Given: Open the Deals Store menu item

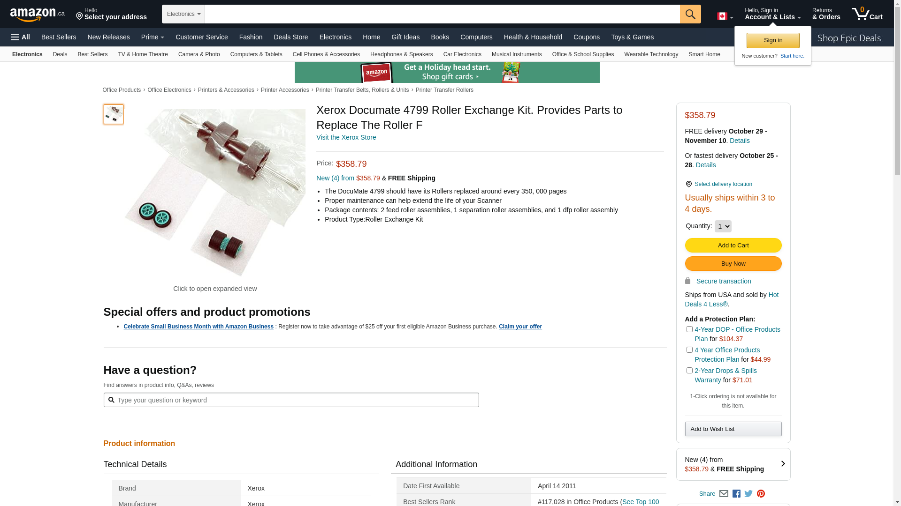Looking at the screenshot, I should point(291,37).
